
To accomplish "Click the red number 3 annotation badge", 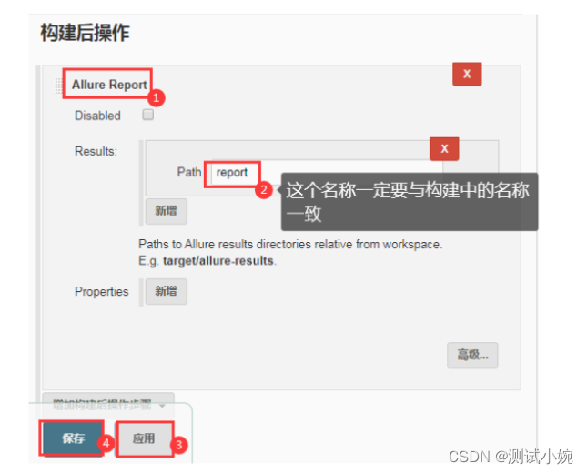I will tap(179, 445).
